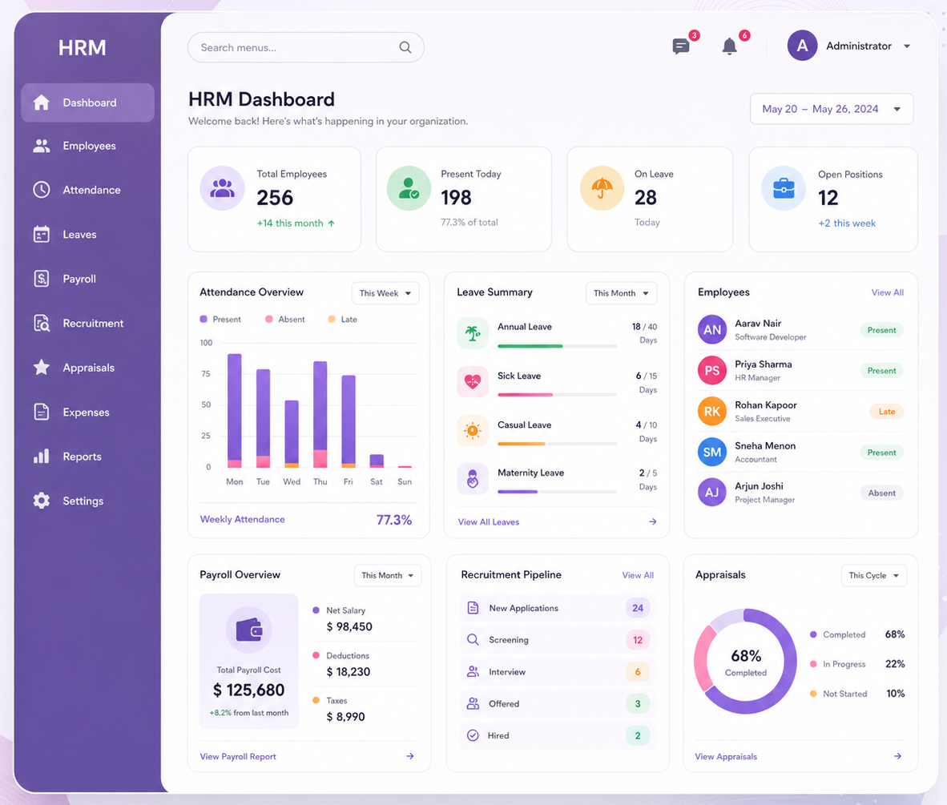Click the View Payroll Report link
The height and width of the screenshot is (805, 947).
[238, 756]
